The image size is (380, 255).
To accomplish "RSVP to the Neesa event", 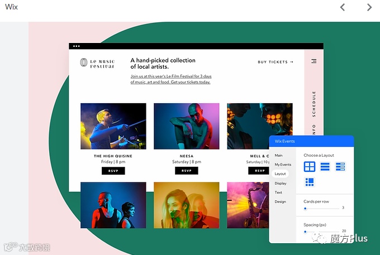I will click(x=186, y=171).
